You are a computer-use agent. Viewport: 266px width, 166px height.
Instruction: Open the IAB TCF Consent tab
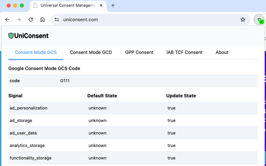point(185,52)
